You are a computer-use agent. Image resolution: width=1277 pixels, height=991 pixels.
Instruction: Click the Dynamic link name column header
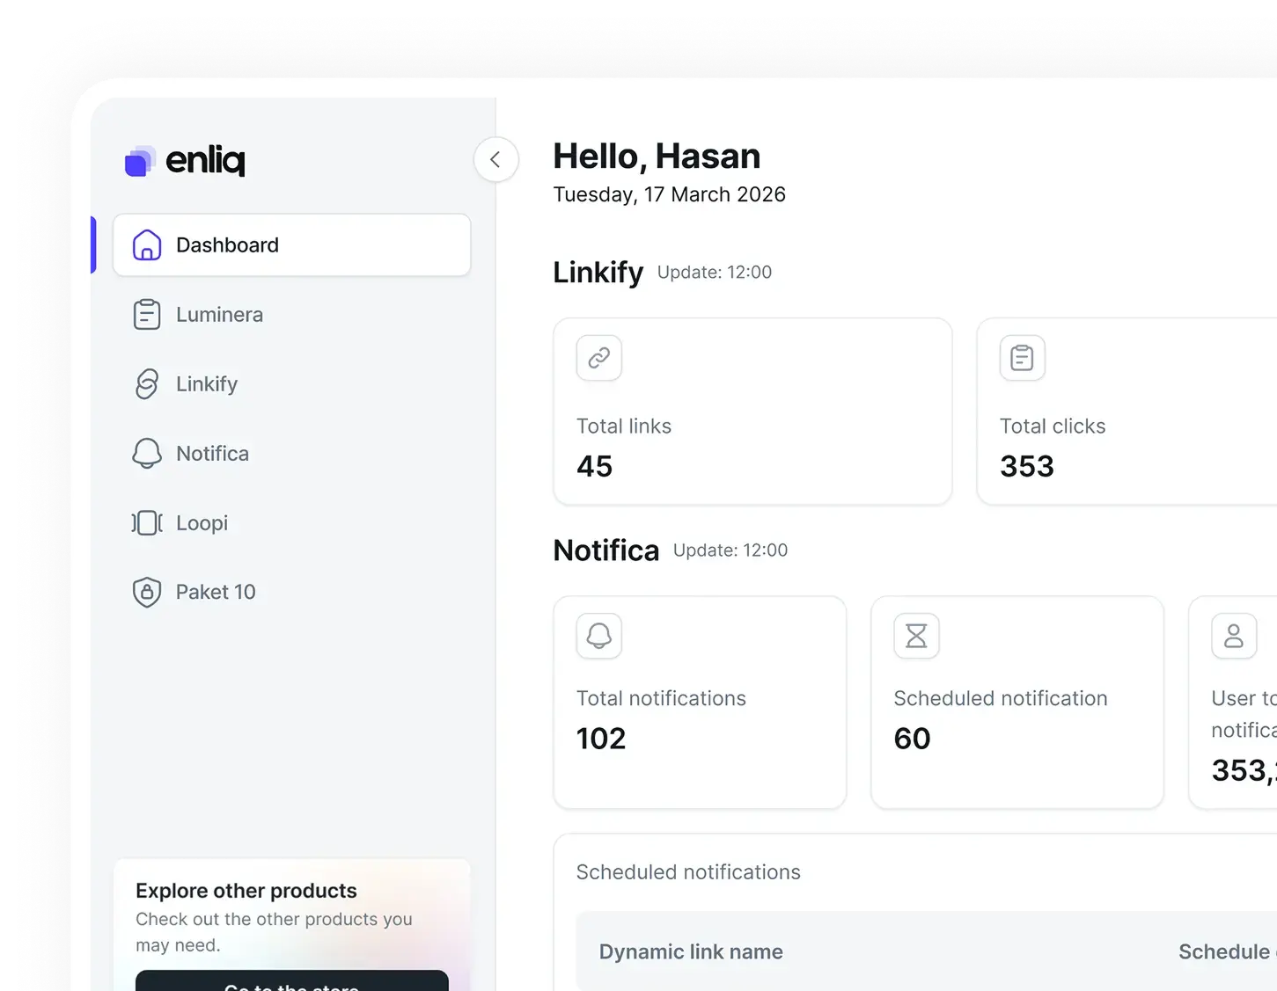click(691, 952)
